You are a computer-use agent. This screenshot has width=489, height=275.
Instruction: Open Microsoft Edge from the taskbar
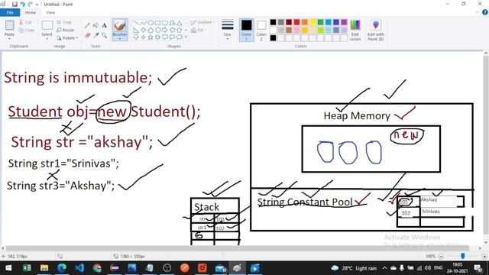[x=62, y=268]
